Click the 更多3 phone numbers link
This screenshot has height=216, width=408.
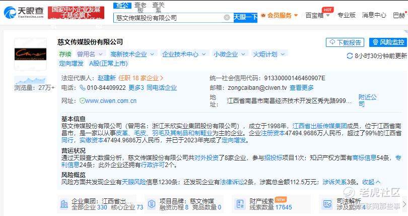pos(136,87)
